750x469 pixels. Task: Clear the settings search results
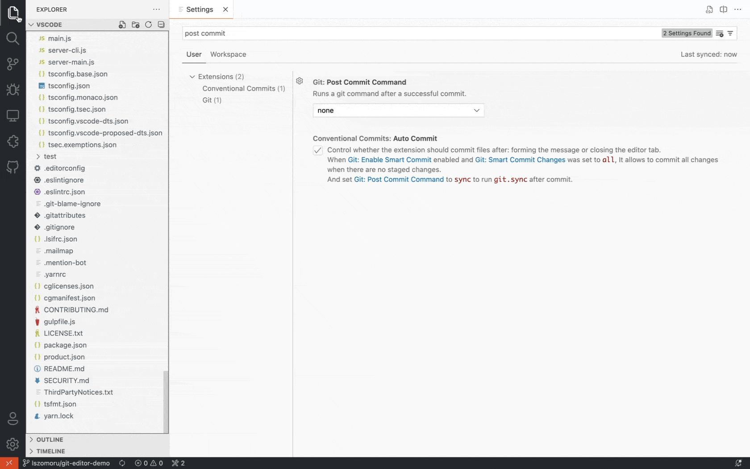pyautogui.click(x=720, y=33)
